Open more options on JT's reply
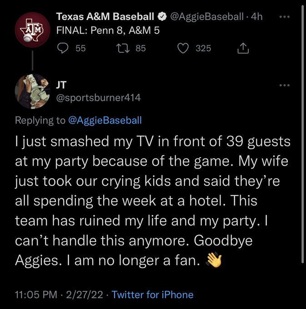This screenshot has height=309, width=306. click(285, 85)
